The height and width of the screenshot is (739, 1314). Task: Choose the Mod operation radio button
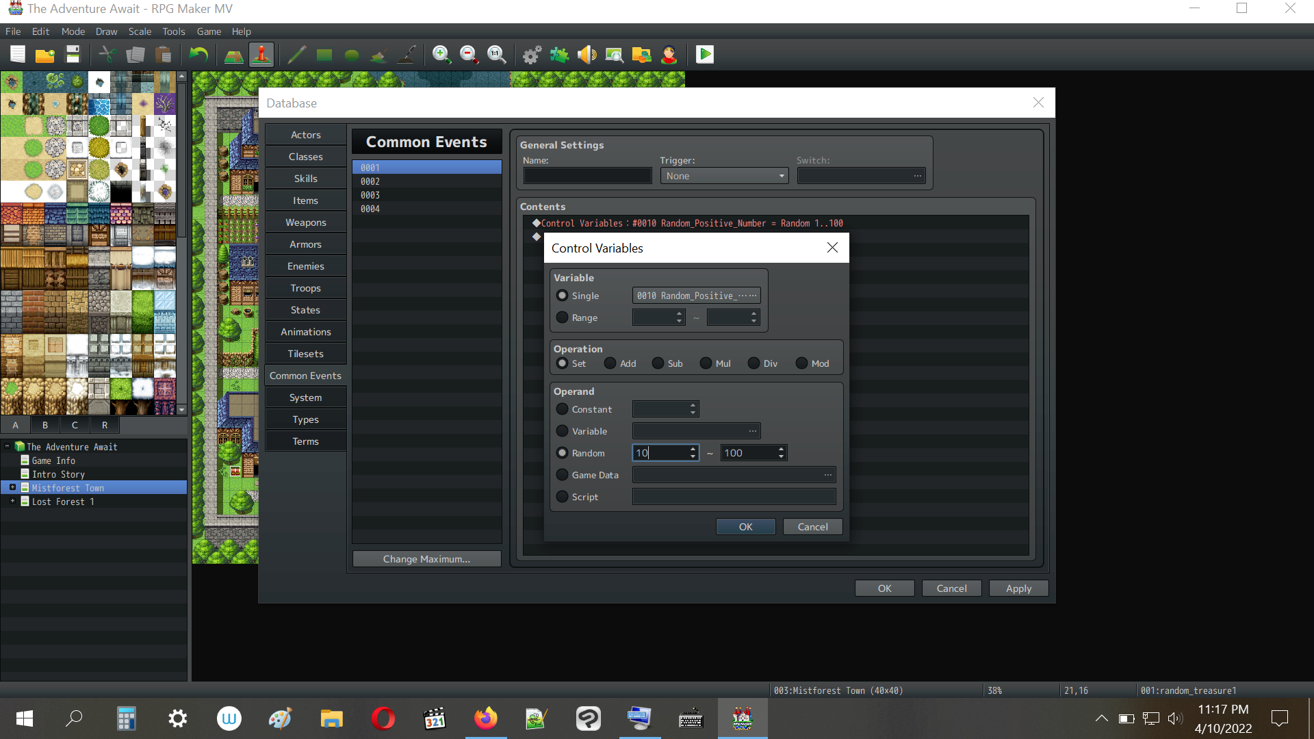802,363
